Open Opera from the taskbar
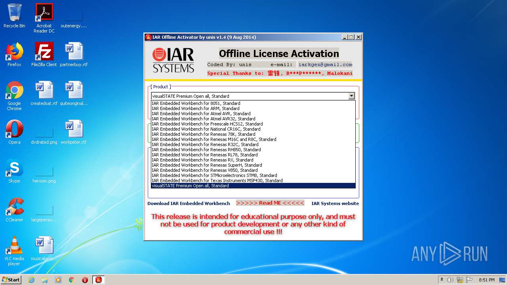This screenshot has width=507, height=285. point(85,280)
